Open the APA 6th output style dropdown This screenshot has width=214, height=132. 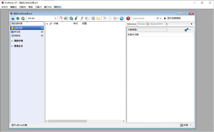(x=55, y=18)
